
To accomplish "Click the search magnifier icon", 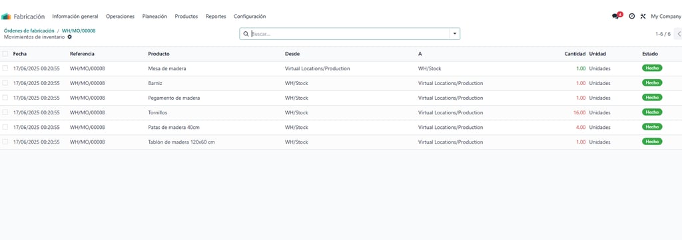I will coord(246,34).
